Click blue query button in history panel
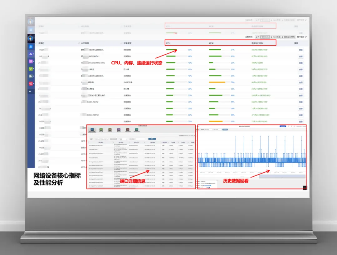The height and width of the screenshot is (255, 337). point(225,130)
